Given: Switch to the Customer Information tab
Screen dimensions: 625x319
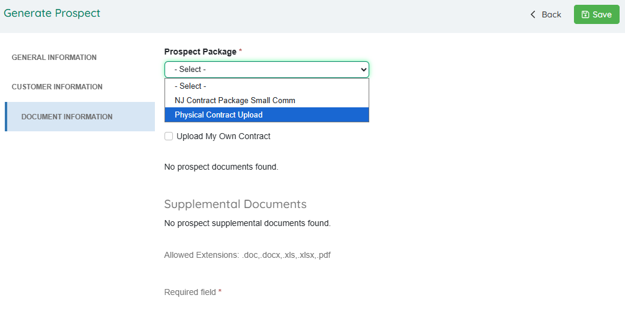Looking at the screenshot, I should point(57,87).
